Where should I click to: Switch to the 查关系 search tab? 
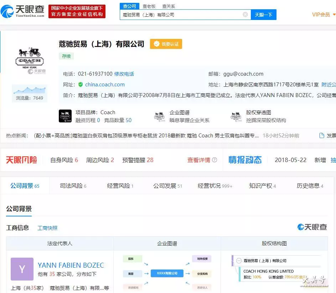pos(169,6)
